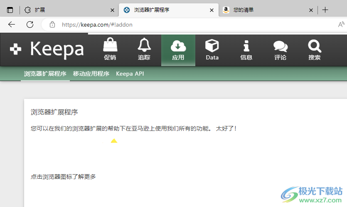Open the 应用 apps download section
This screenshot has height=207, width=347.
pos(178,50)
